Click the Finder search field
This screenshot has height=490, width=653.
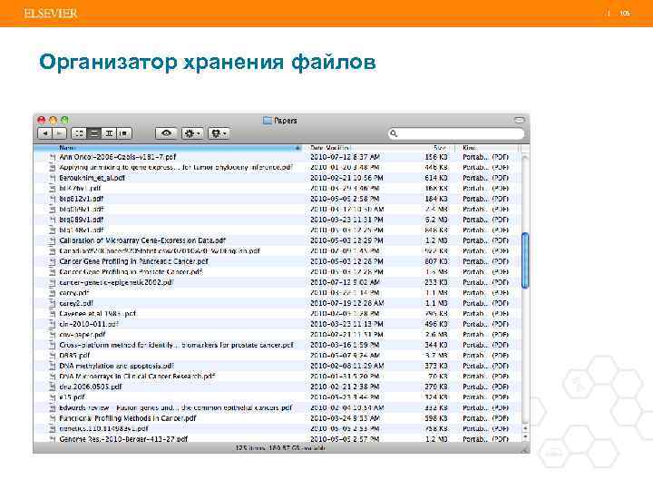[456, 133]
